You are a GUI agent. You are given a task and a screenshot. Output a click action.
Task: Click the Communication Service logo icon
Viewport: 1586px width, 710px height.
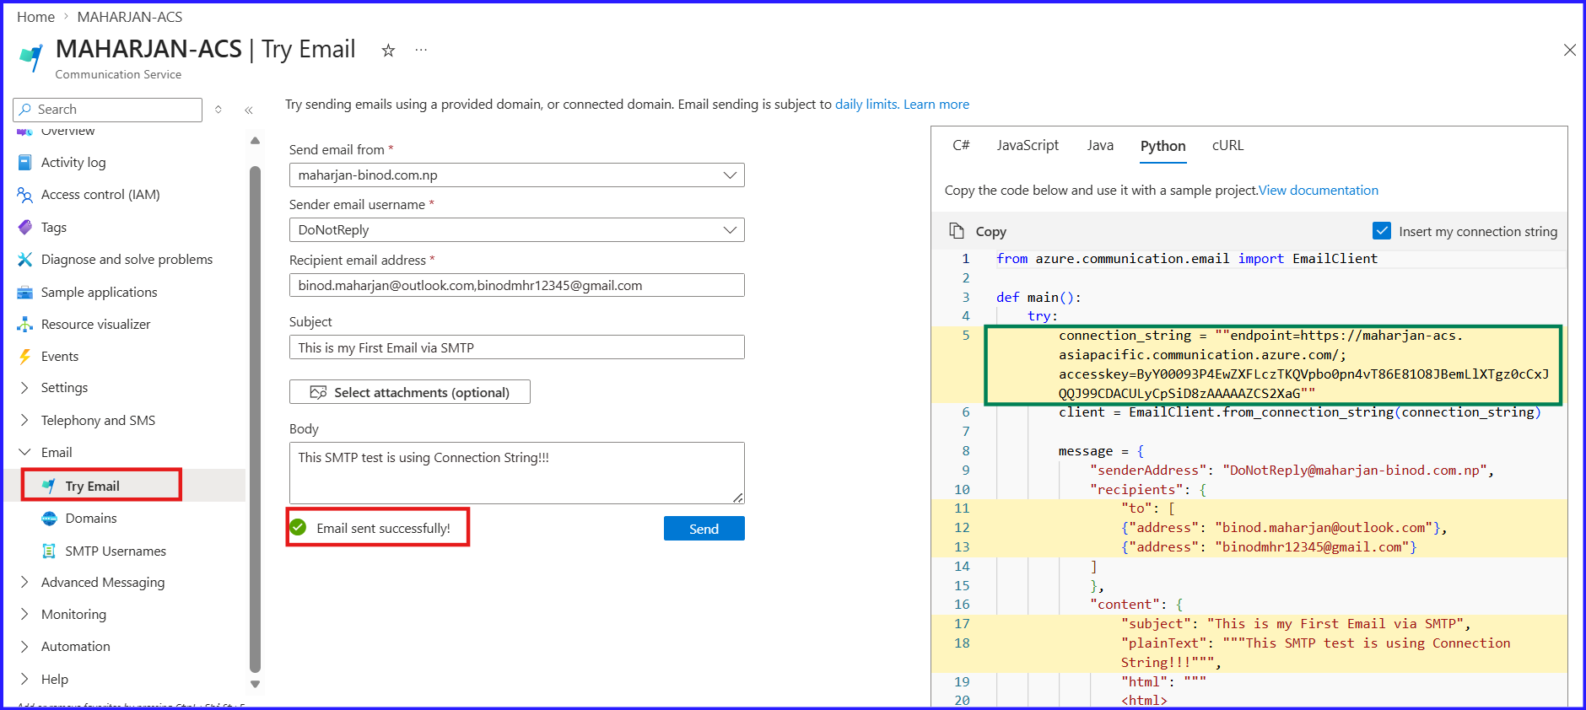pyautogui.click(x=31, y=57)
